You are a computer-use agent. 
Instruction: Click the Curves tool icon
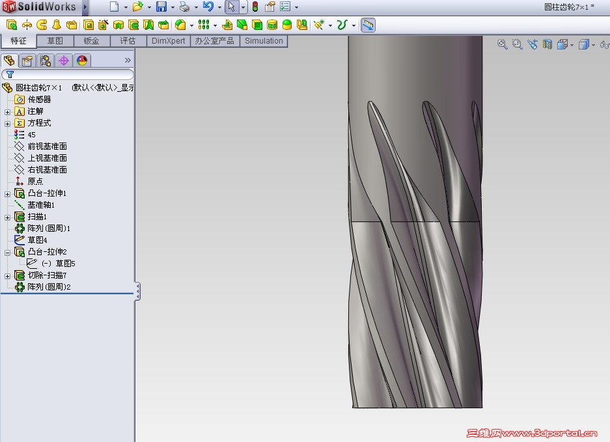(x=342, y=25)
